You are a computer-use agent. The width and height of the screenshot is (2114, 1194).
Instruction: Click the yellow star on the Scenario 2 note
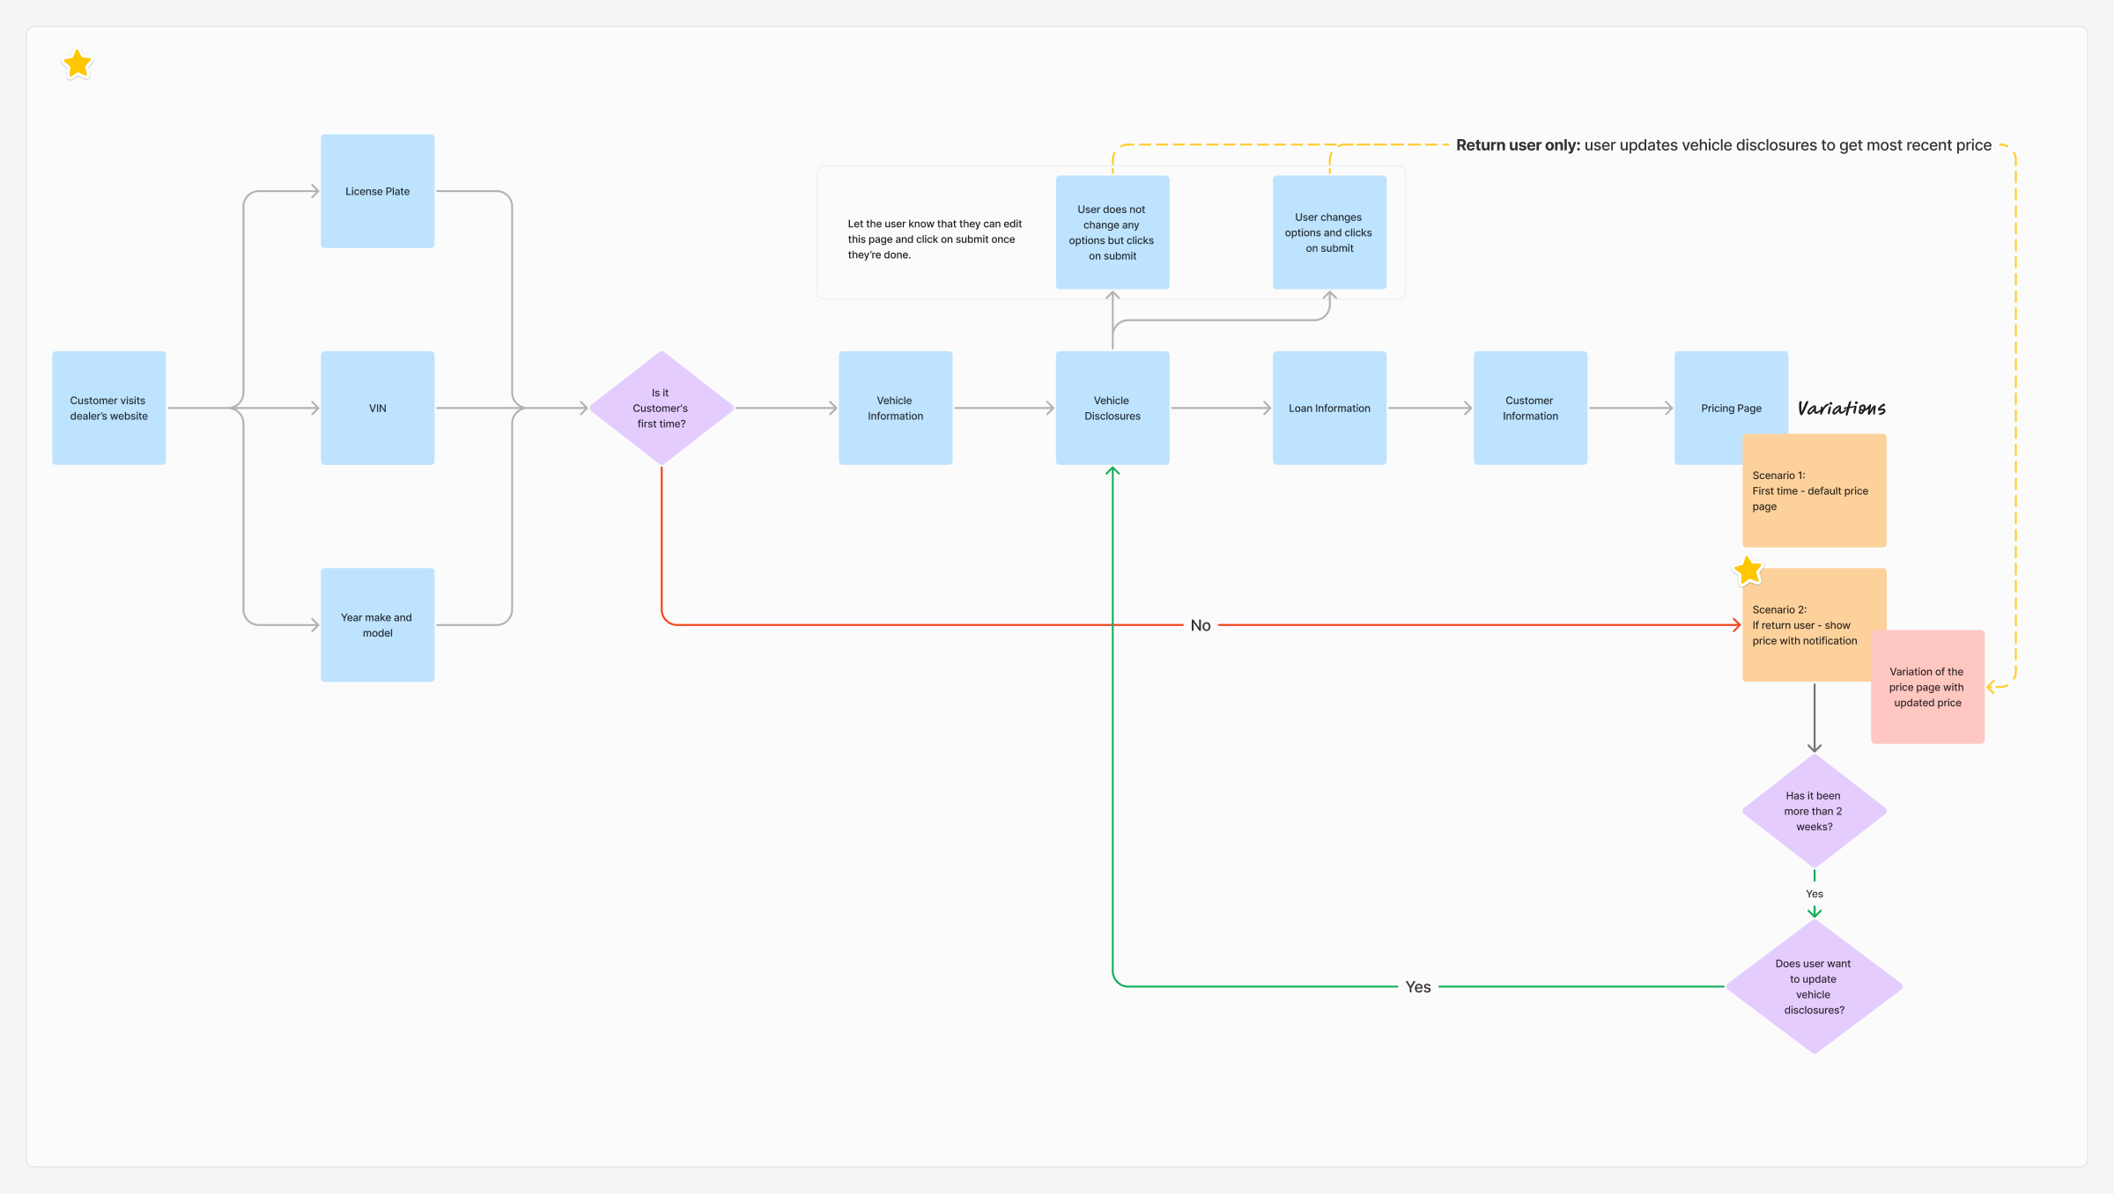tap(1748, 571)
